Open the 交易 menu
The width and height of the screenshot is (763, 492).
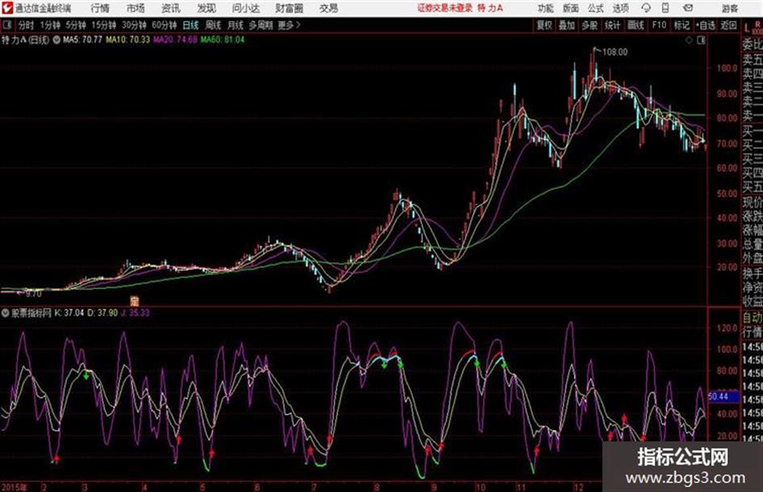click(329, 8)
